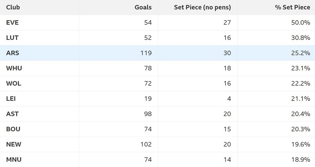Click the Goals column header
This screenshot has height=167, width=315.
(143, 7)
